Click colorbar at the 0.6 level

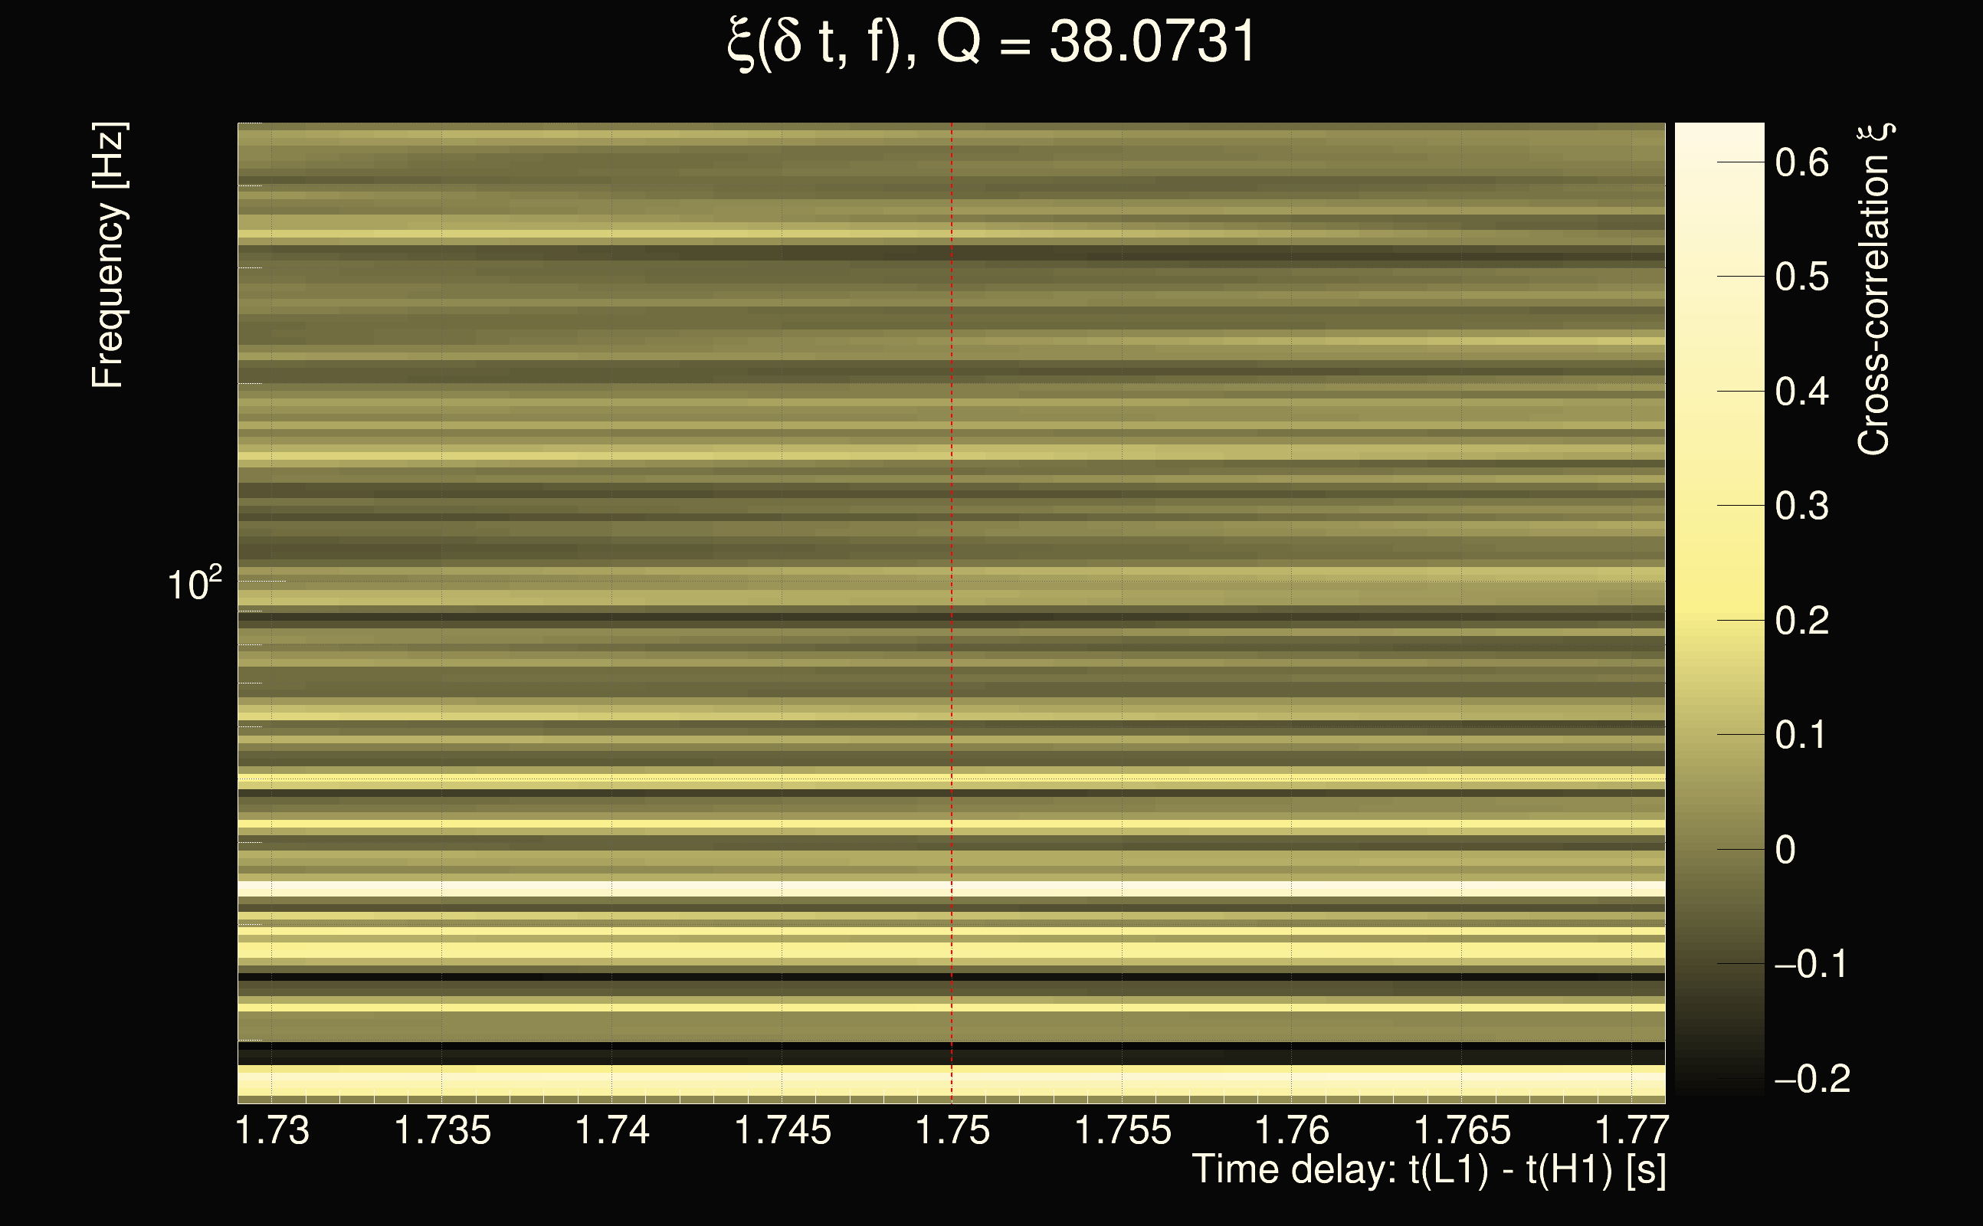(x=1719, y=162)
